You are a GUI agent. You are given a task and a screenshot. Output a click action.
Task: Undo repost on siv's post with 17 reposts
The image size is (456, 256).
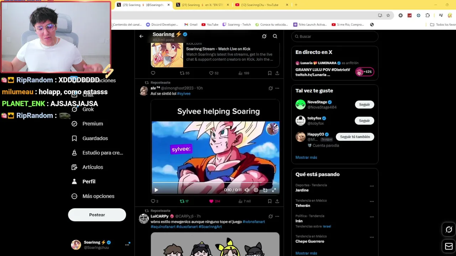184,201
